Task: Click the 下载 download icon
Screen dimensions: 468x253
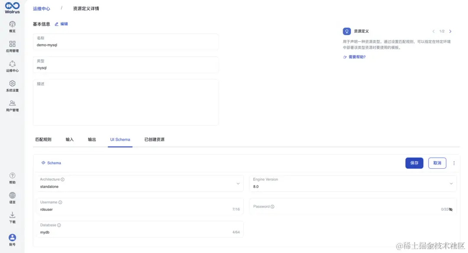Action: tap(12, 215)
